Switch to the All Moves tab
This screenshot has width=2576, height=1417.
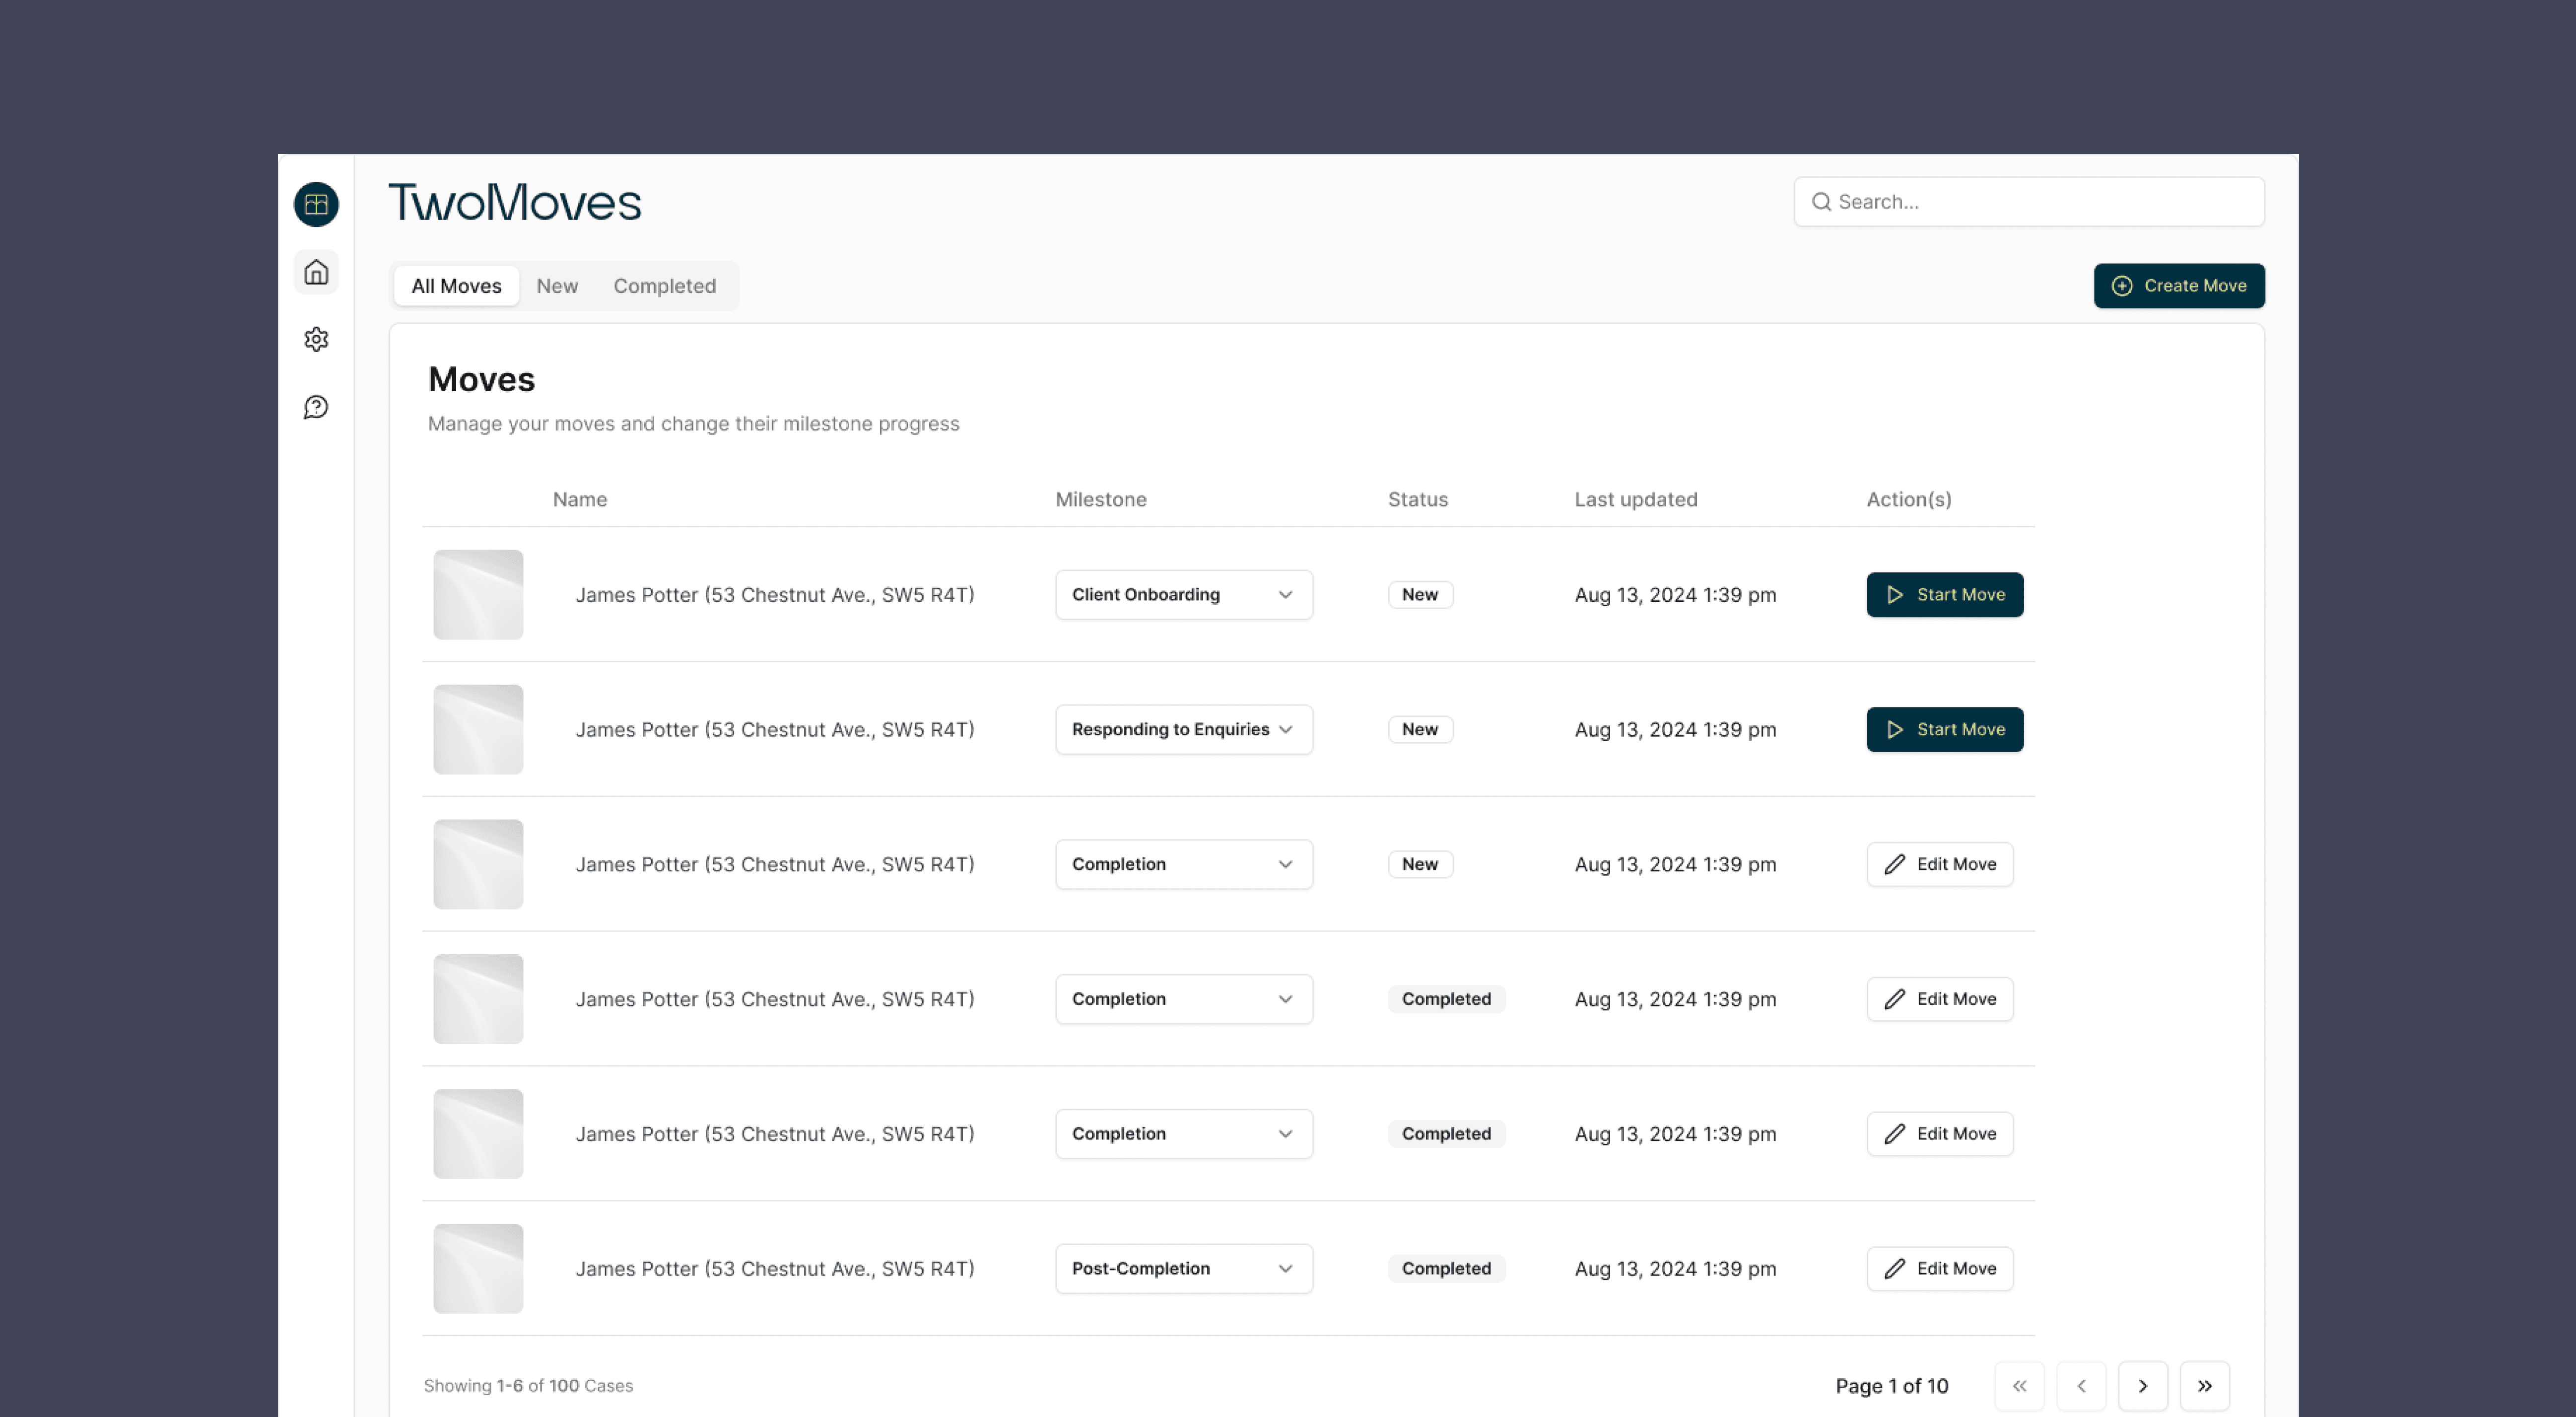coord(456,286)
